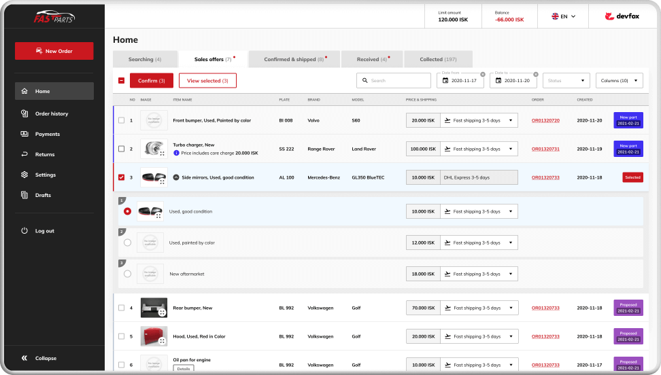Click info icon on Turbo charger row
The width and height of the screenshot is (661, 375).
tap(176, 153)
